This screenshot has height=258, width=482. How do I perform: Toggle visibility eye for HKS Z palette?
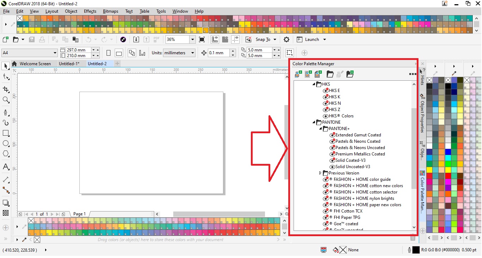(326, 110)
